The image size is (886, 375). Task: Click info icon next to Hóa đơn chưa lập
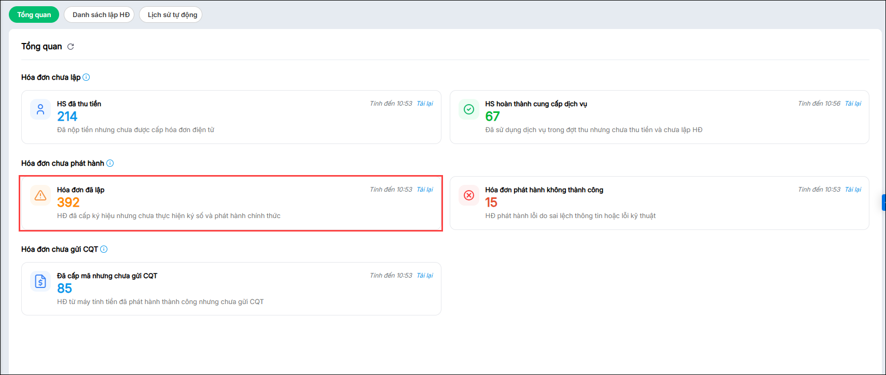coord(86,77)
